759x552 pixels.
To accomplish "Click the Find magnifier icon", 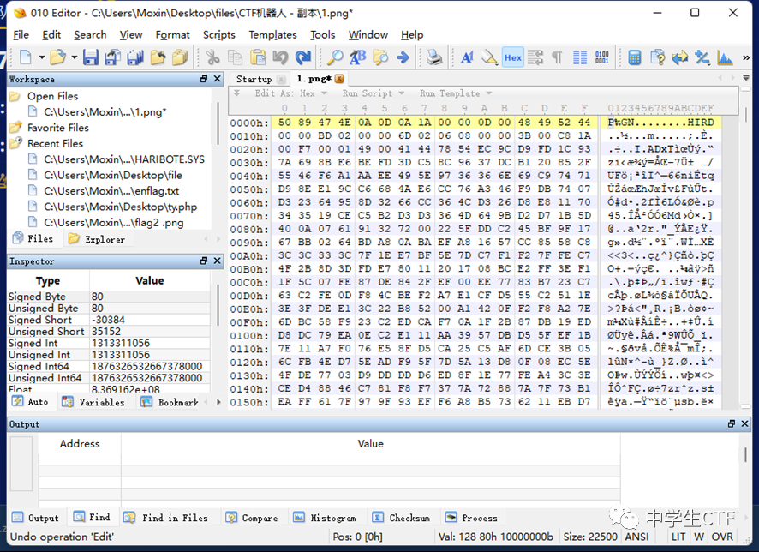I will coord(335,57).
